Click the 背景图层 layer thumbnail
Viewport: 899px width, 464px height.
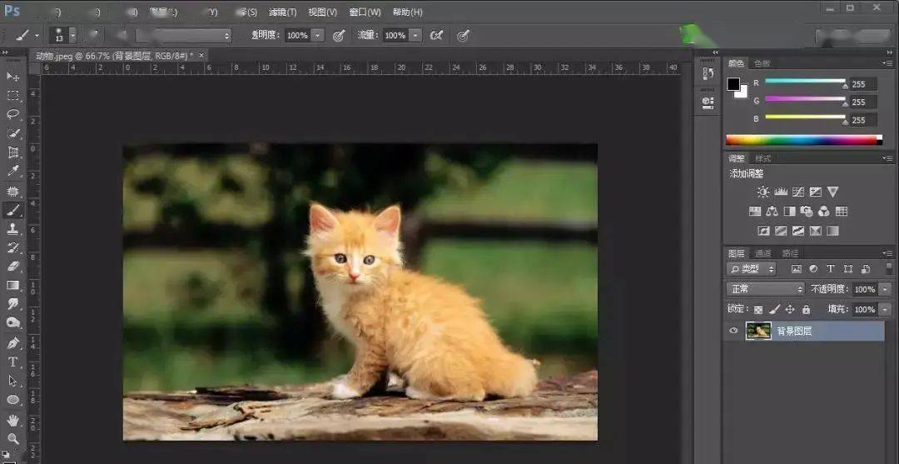point(758,331)
